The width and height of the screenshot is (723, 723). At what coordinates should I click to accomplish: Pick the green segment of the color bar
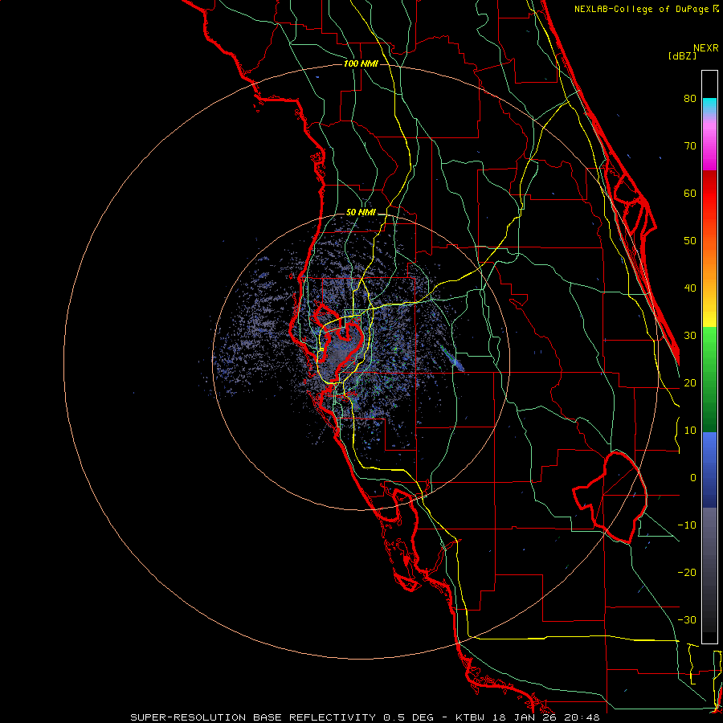tap(709, 379)
